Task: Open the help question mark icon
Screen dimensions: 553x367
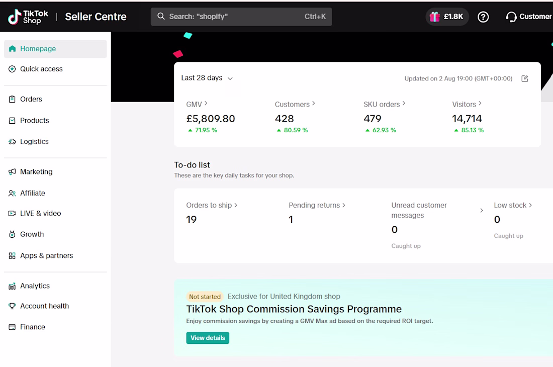Action: point(483,17)
